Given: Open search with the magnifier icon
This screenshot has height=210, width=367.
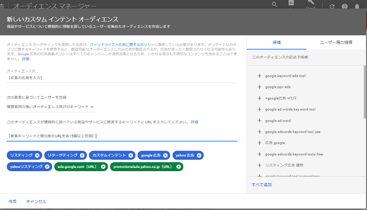Looking at the screenshot, I should tap(274, 4).
